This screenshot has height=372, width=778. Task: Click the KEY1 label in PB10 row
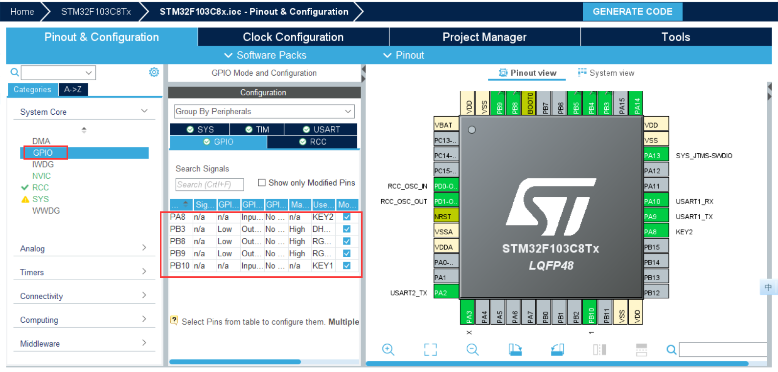click(322, 266)
